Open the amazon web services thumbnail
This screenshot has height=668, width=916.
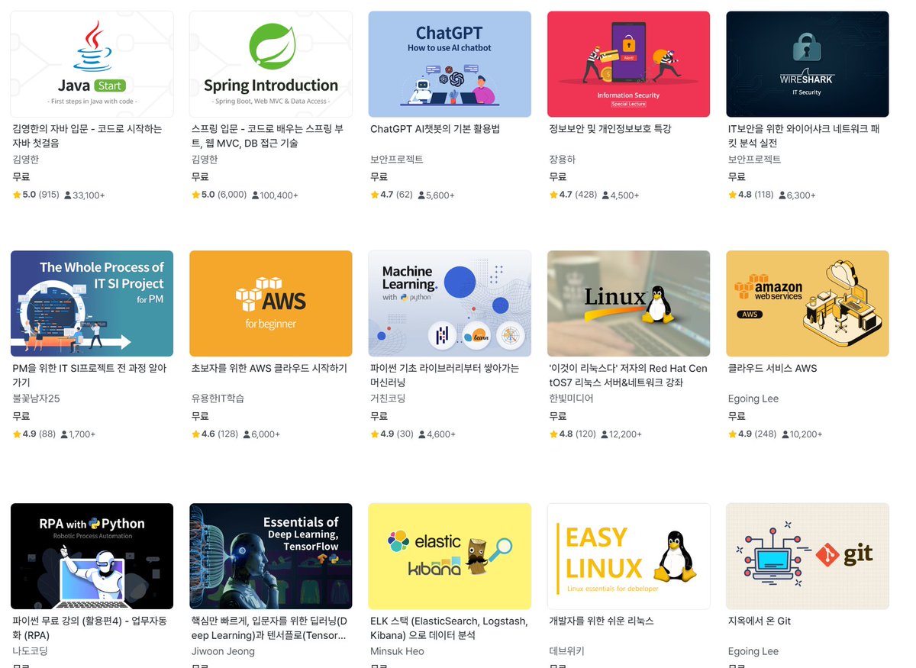(808, 303)
